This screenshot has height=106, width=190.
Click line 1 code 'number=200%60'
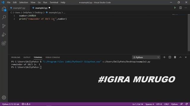coord(28,16)
